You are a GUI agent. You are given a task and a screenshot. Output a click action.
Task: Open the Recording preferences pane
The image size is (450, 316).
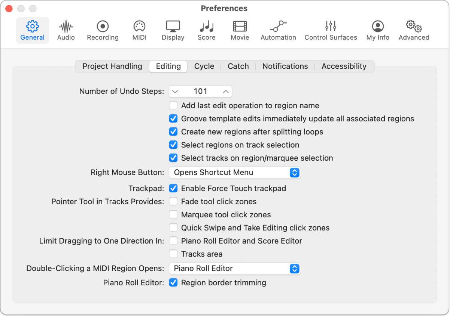pyautogui.click(x=103, y=31)
